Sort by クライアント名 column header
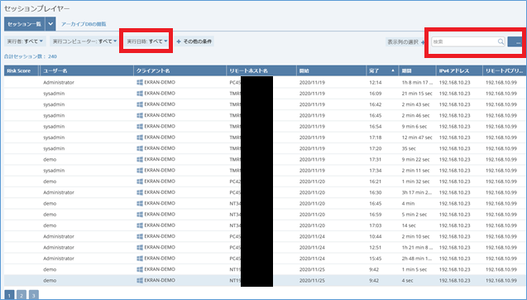Screen dimensions: 527x300 click(180, 71)
